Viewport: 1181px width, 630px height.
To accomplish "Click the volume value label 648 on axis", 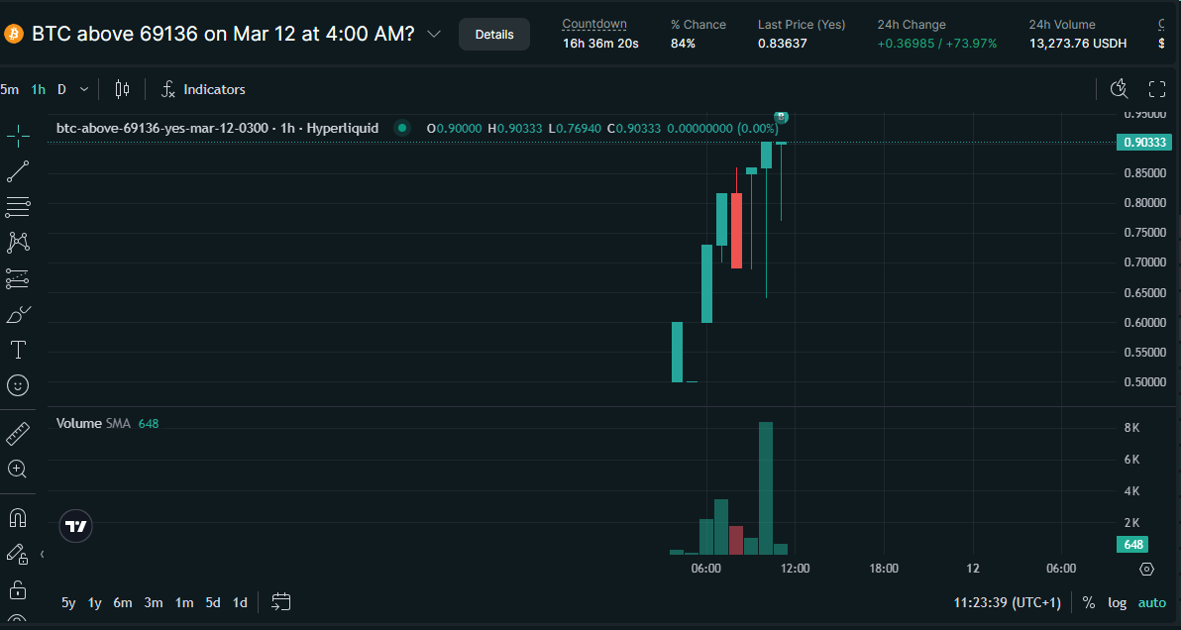I will [1133, 544].
